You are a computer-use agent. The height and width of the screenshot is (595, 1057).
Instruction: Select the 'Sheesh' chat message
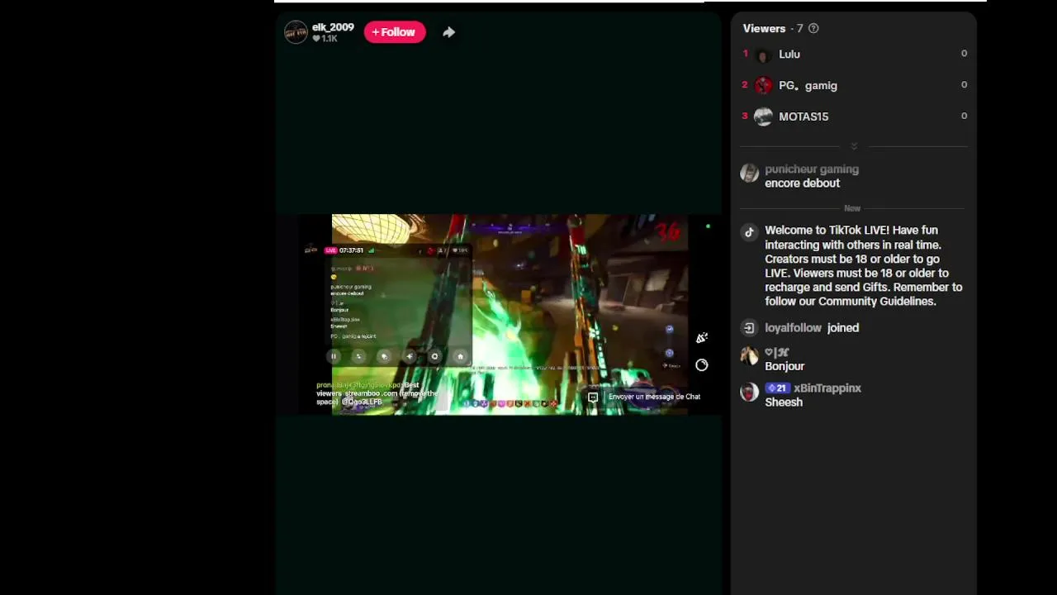click(784, 402)
